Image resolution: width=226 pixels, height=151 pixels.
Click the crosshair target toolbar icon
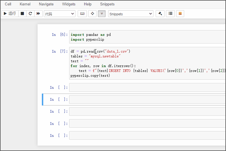(92, 14)
